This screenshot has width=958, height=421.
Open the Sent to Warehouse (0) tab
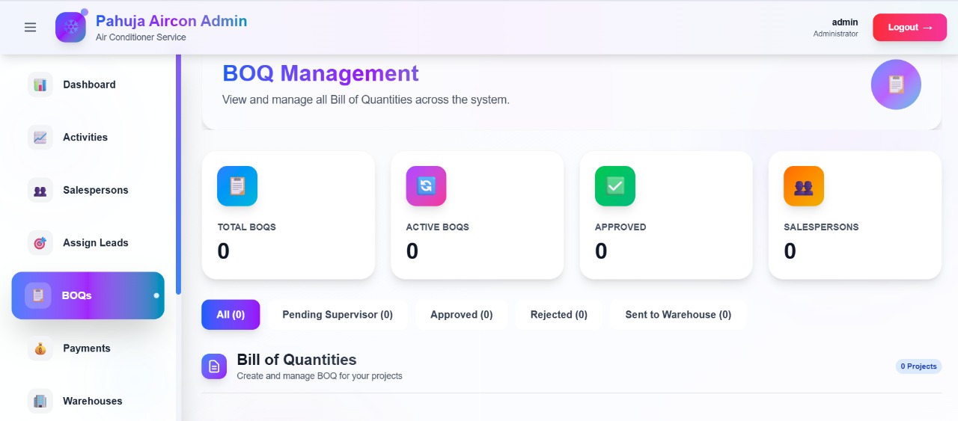[678, 315]
